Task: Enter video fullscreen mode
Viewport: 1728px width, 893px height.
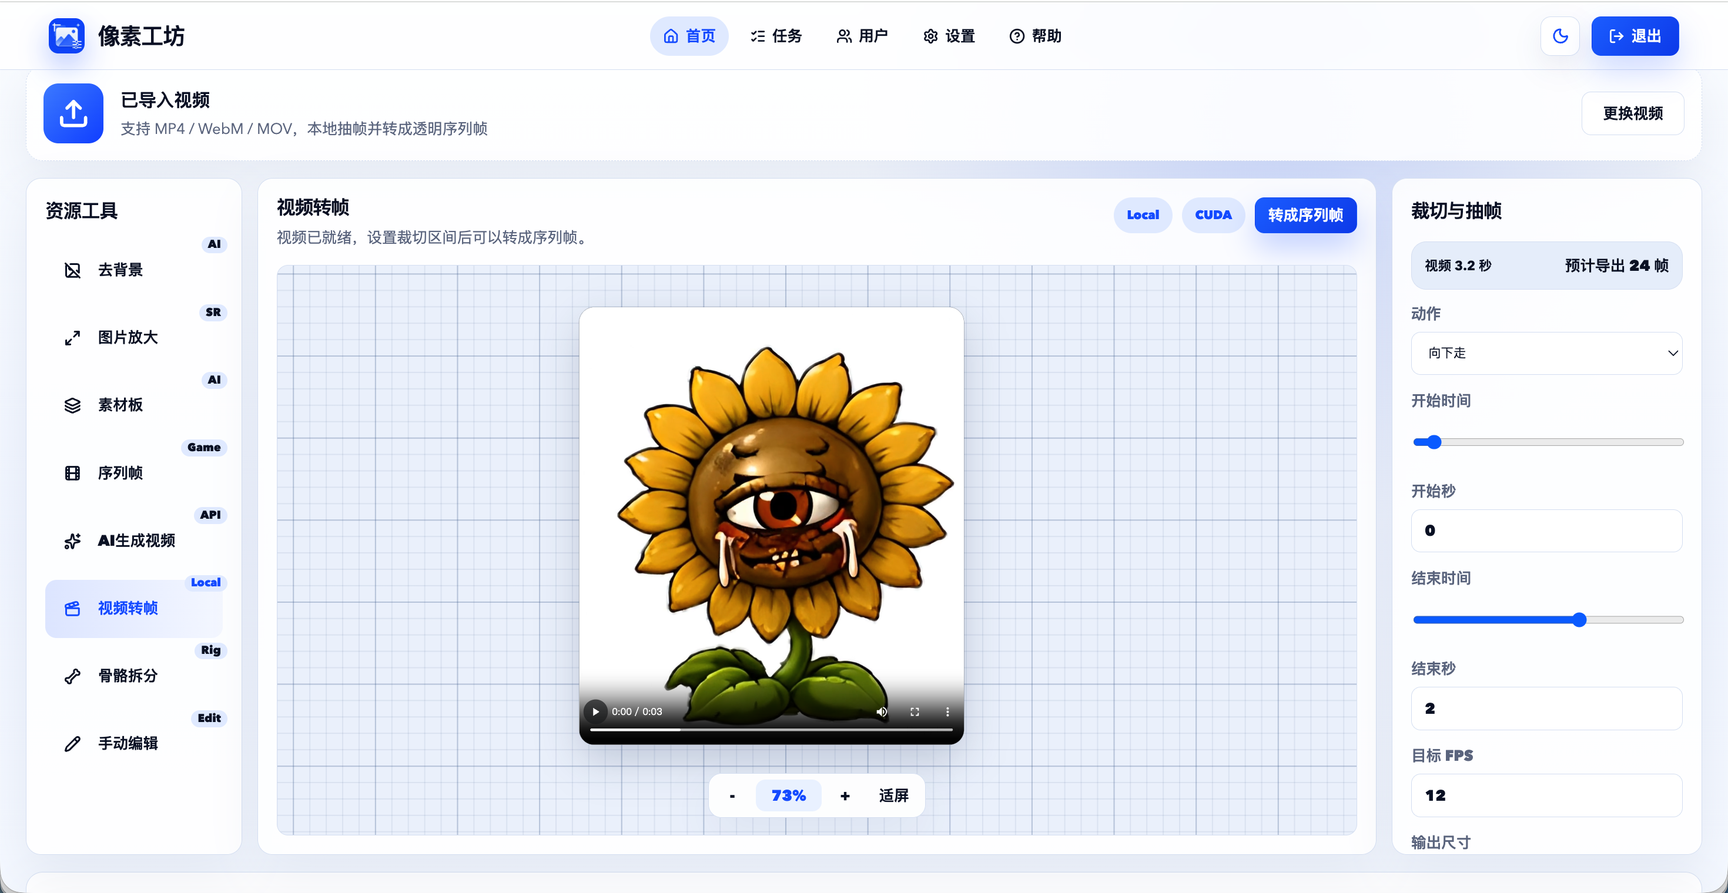Action: [x=915, y=712]
